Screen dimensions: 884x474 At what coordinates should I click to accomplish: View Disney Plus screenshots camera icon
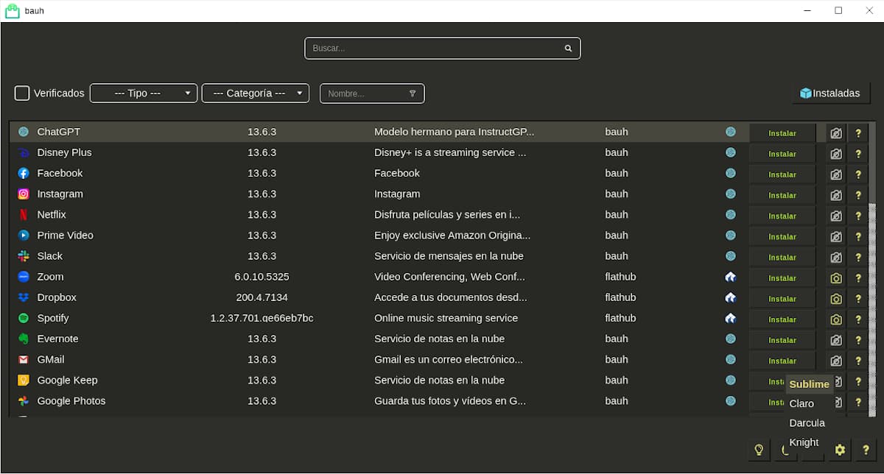coord(836,154)
